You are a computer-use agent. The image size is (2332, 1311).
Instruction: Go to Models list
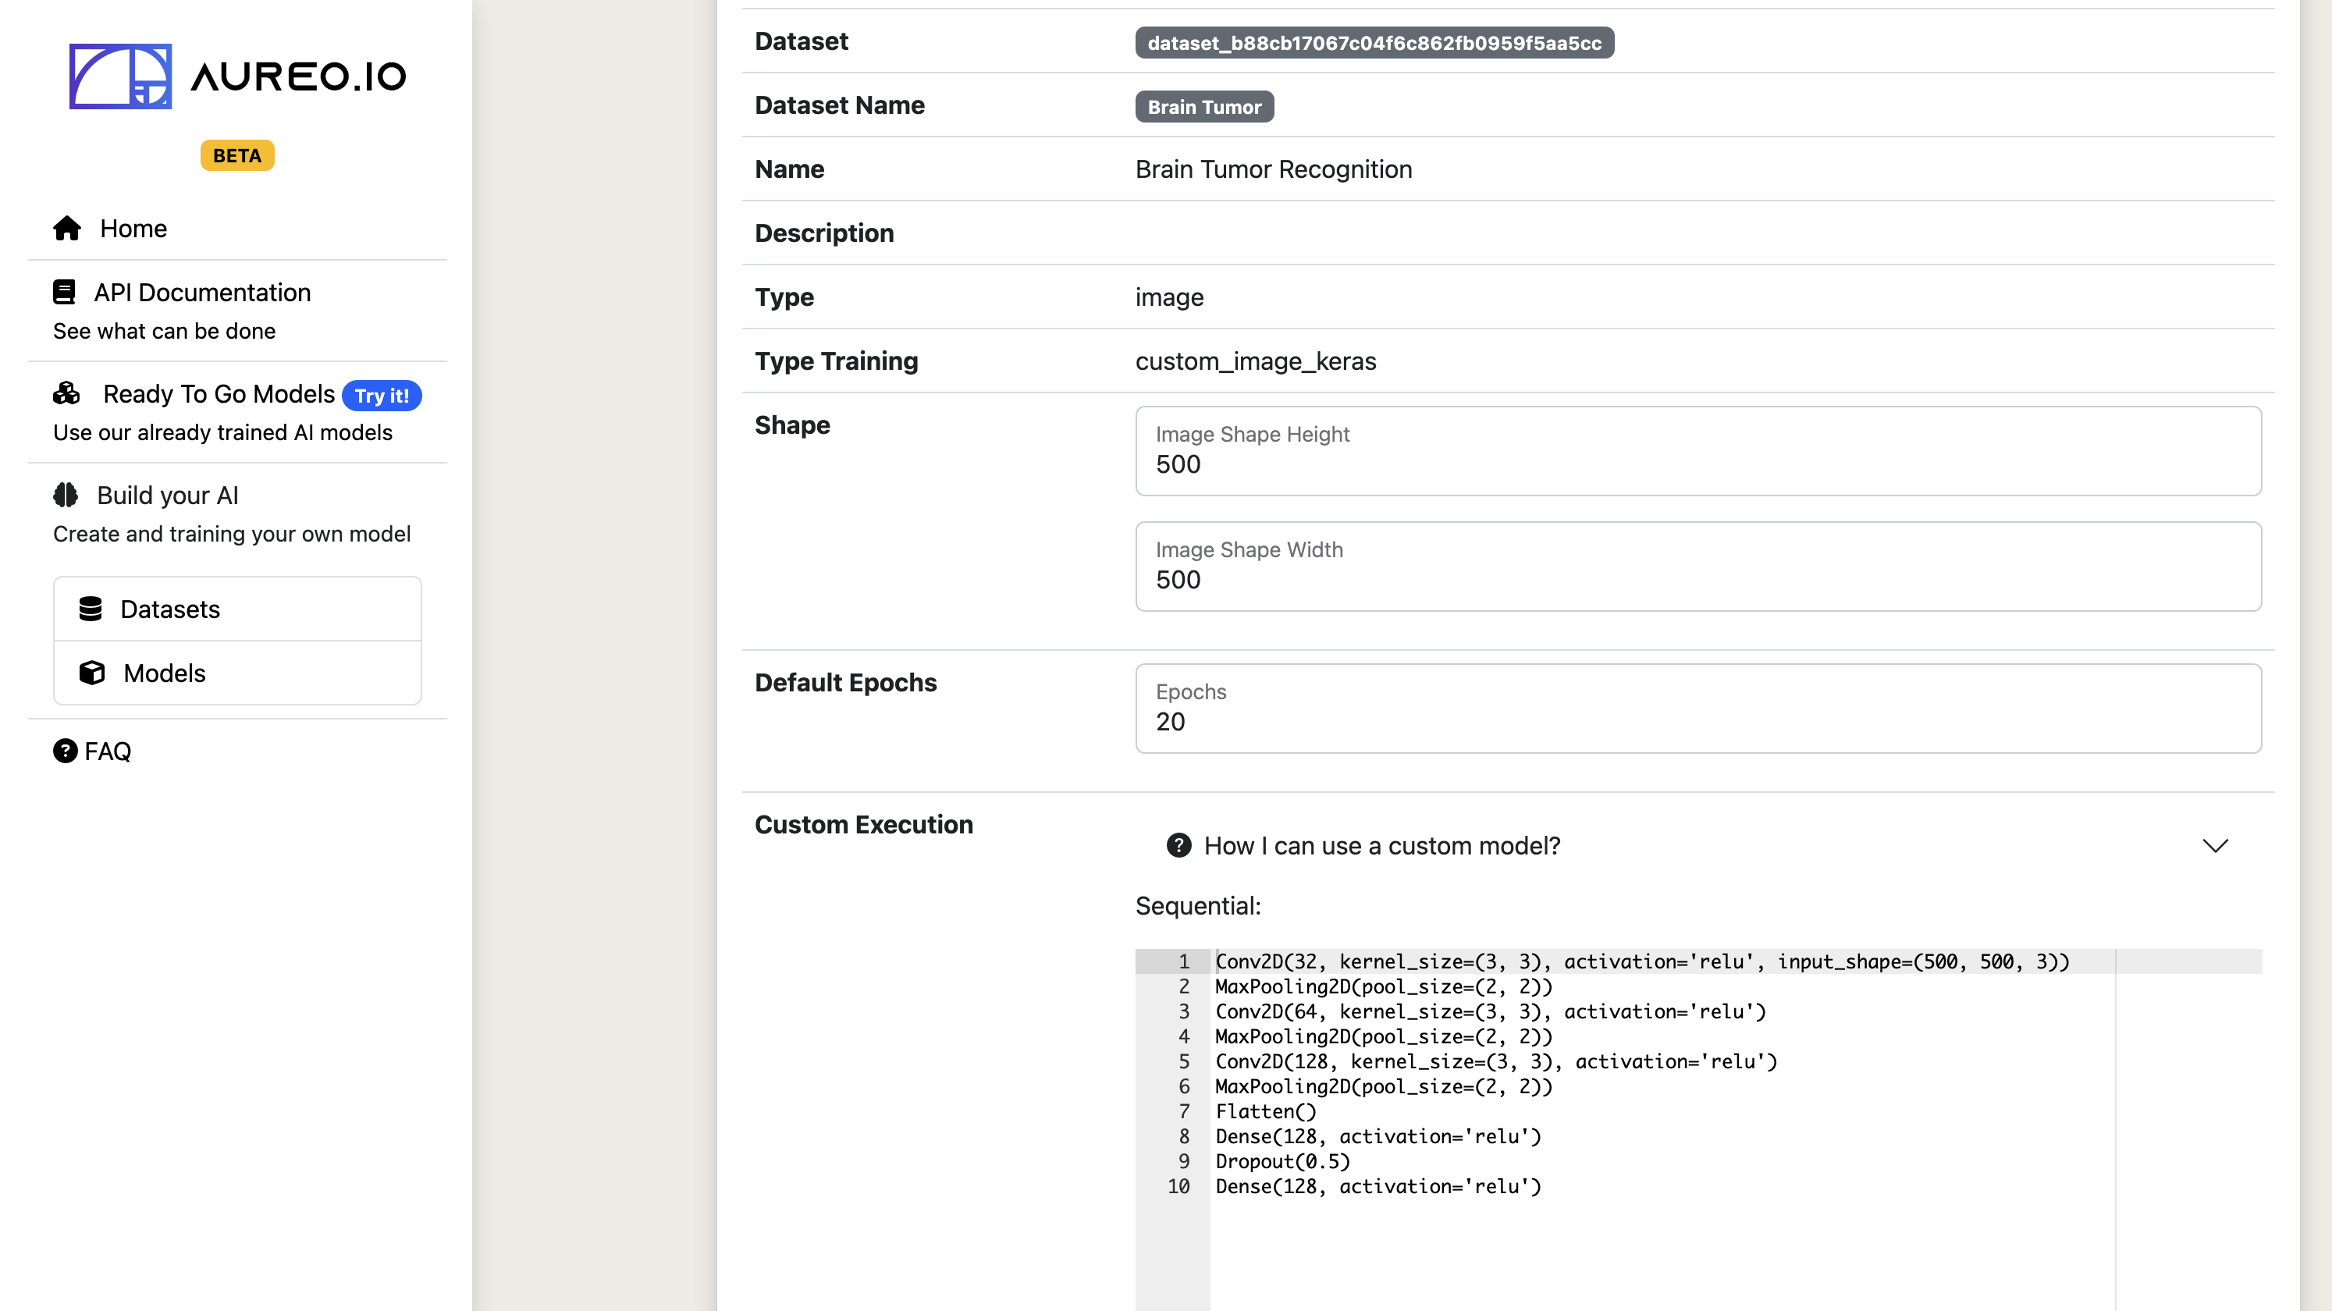pos(237,673)
